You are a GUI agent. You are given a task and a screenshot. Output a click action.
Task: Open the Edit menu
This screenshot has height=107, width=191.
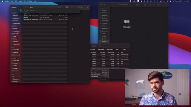[x=16, y=1]
